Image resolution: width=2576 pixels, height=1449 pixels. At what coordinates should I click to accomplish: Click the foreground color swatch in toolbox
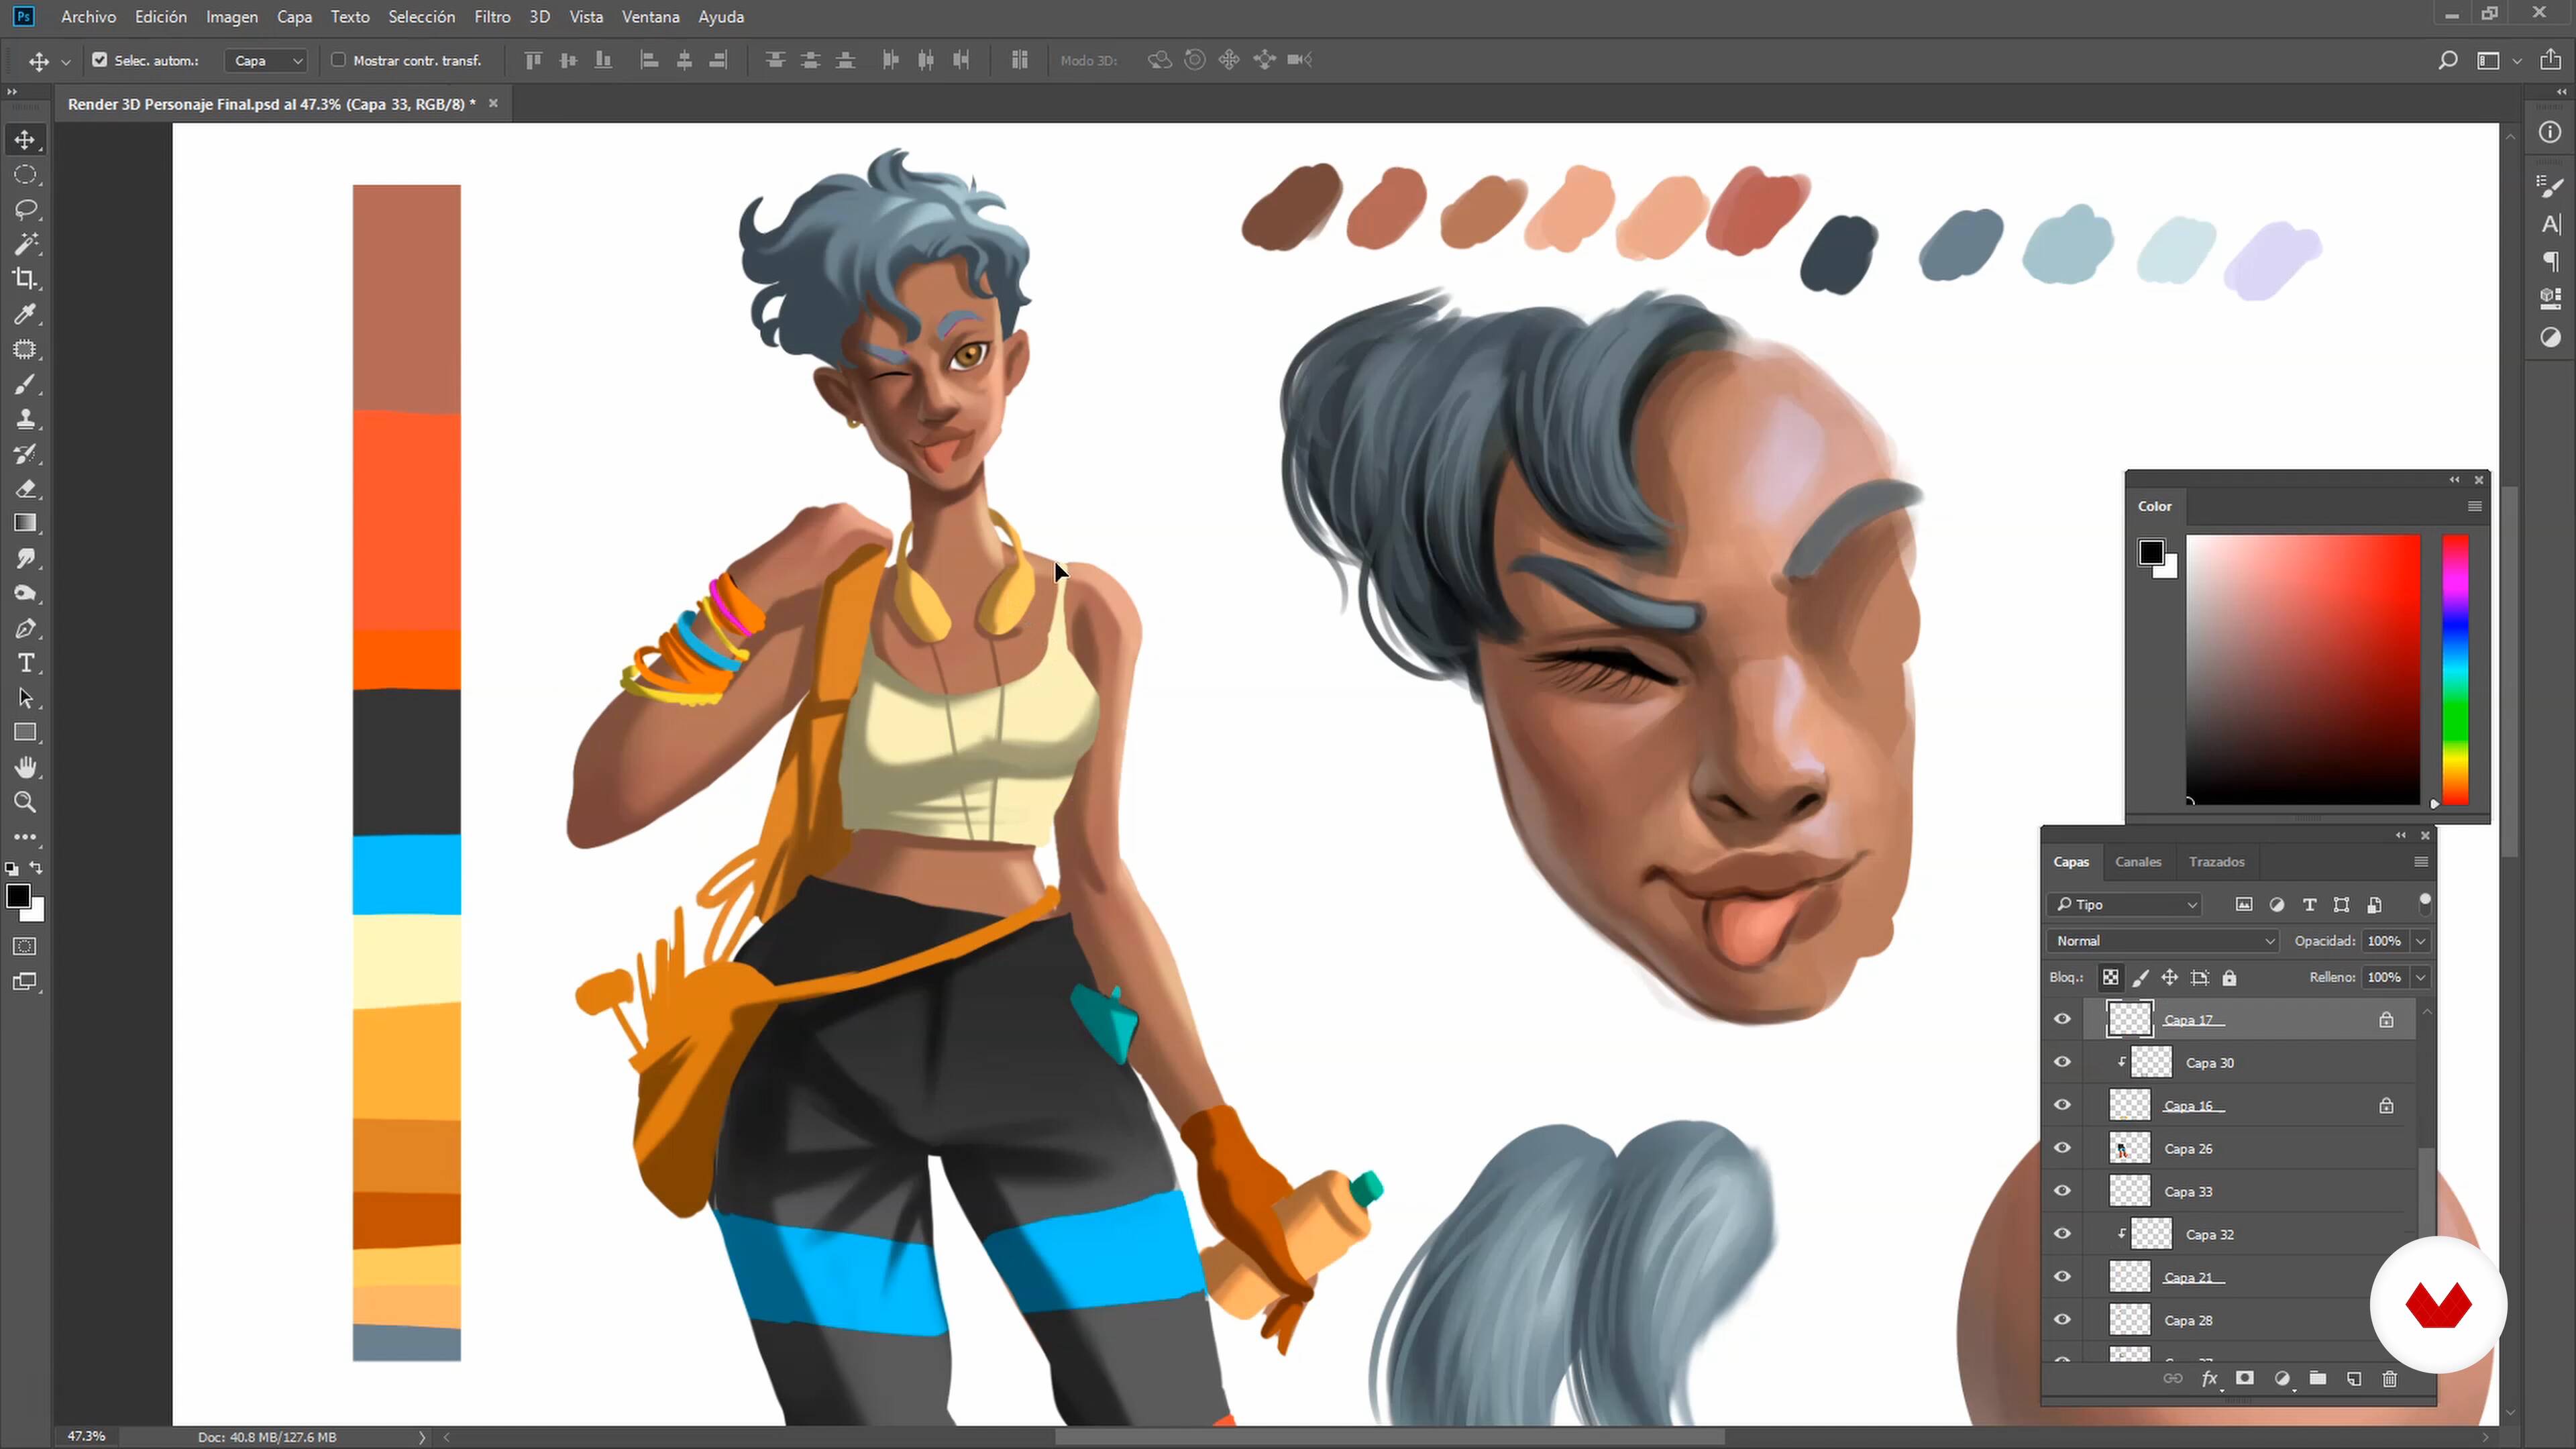click(x=18, y=897)
